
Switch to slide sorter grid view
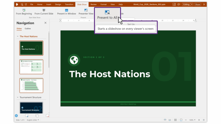click(175, 120)
